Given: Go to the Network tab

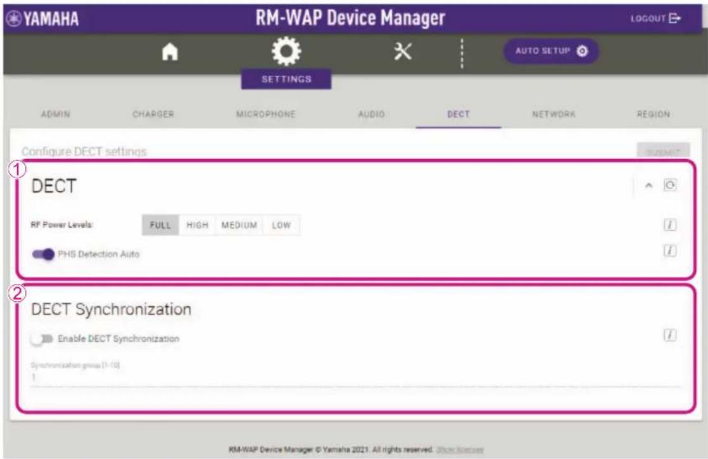Looking at the screenshot, I should click(553, 114).
